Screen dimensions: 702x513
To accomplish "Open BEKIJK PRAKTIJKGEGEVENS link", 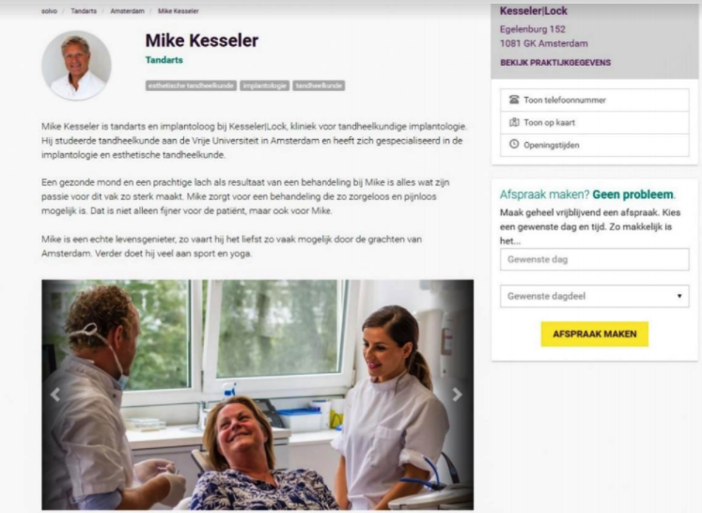I will pyautogui.click(x=555, y=63).
